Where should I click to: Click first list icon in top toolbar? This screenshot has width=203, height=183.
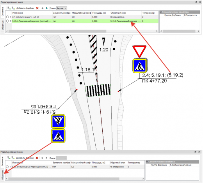click(x=9, y=8)
